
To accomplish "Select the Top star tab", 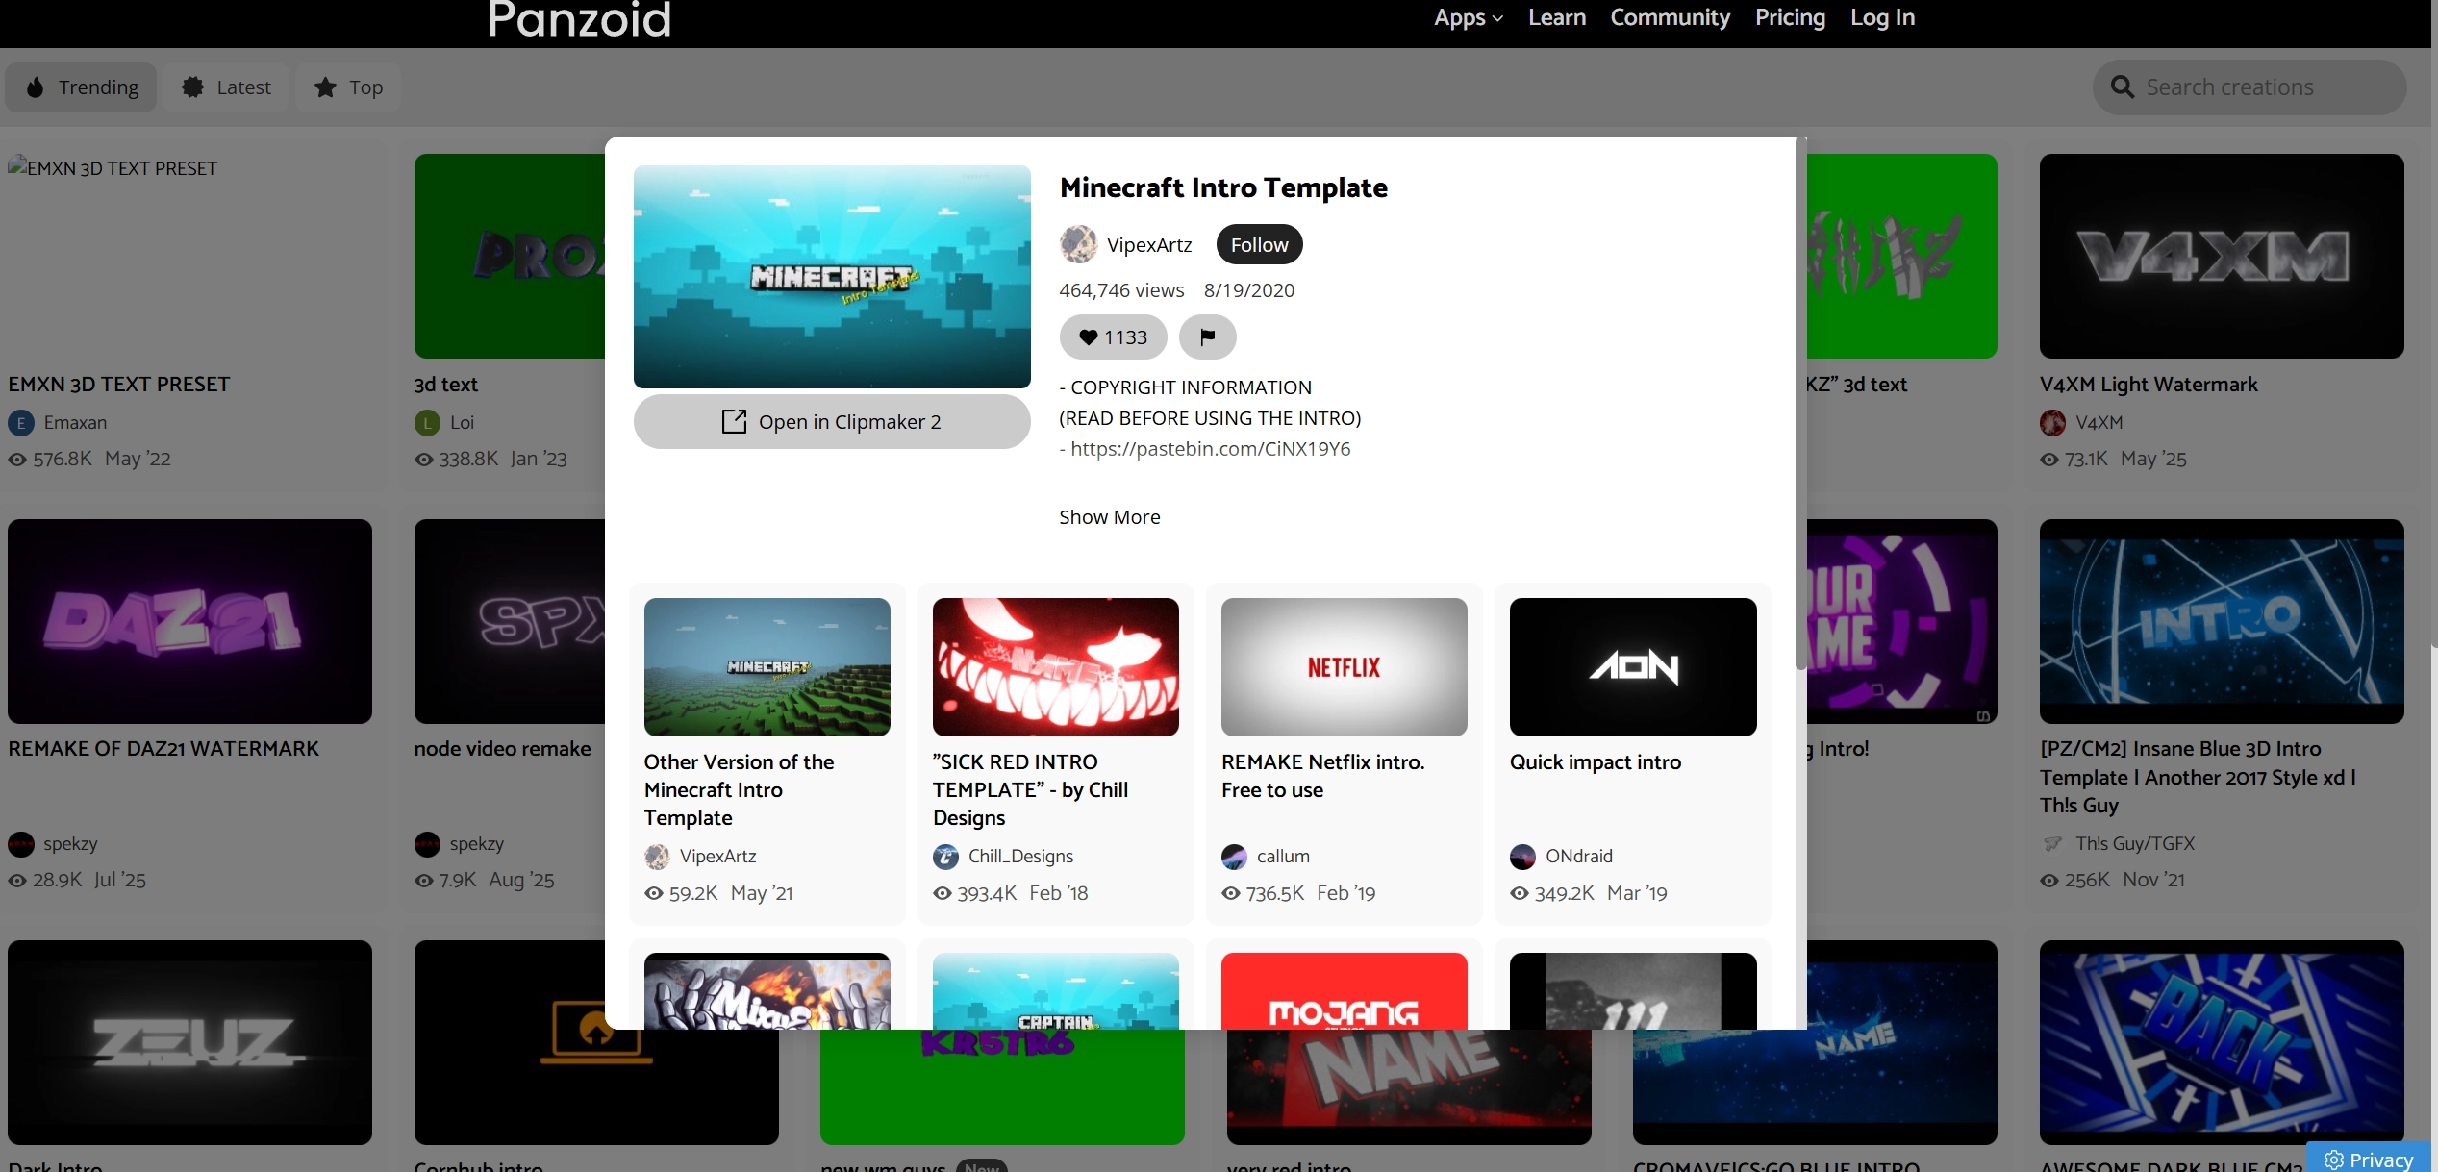I will pos(348,87).
